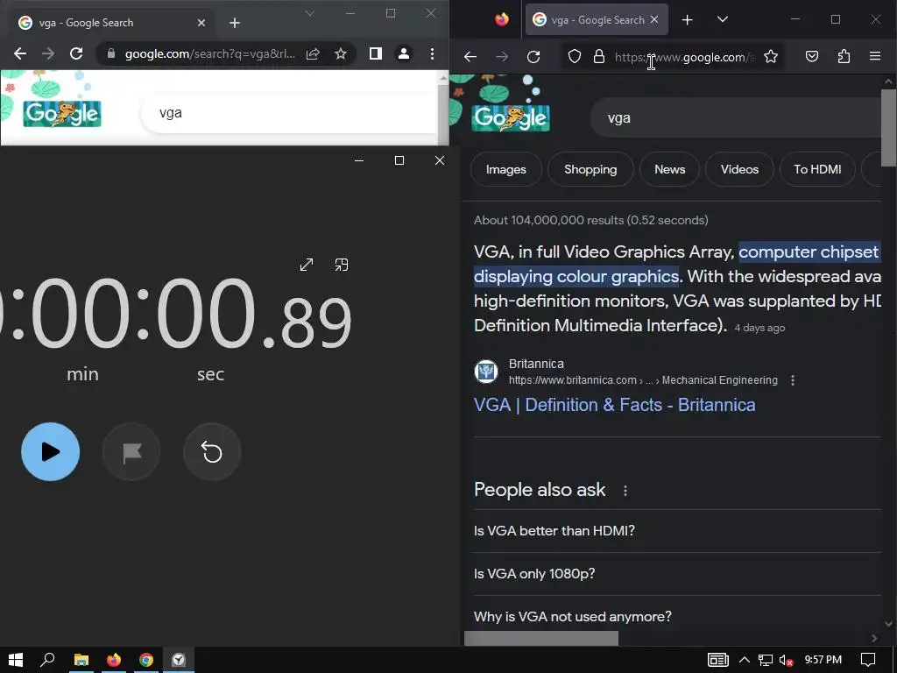Screen dimensions: 897x673
Task: Open Windows Start menu
Action: (x=16, y=660)
